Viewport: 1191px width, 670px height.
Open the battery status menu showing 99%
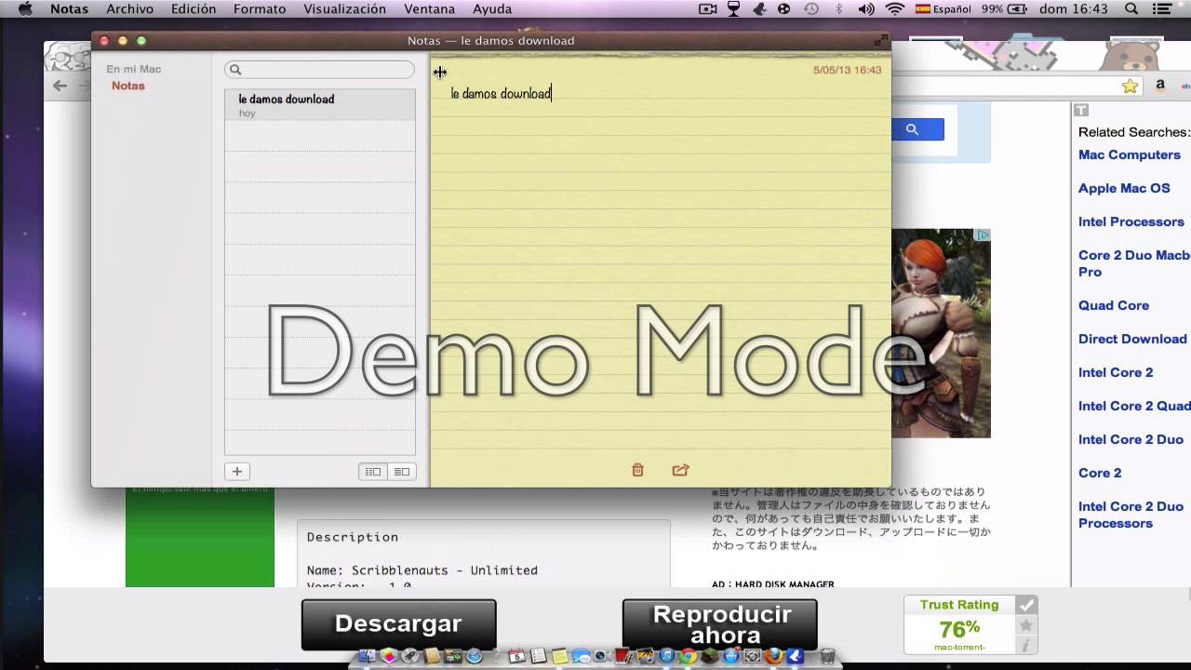coord(1003,9)
